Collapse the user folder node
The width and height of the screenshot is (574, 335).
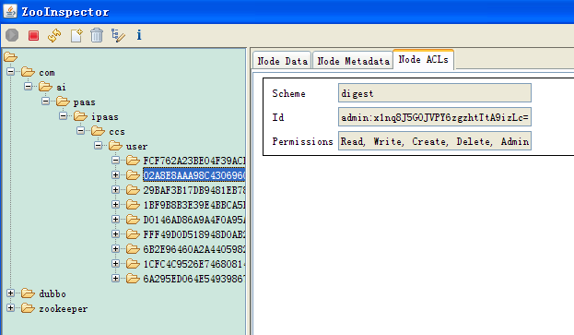[x=98, y=146]
